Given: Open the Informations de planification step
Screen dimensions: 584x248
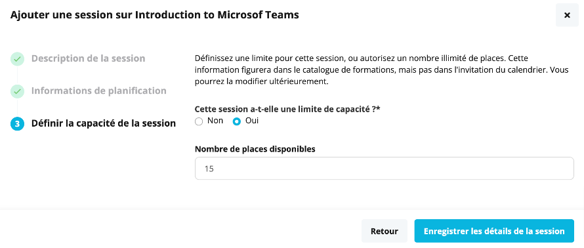Looking at the screenshot, I should point(98,91).
